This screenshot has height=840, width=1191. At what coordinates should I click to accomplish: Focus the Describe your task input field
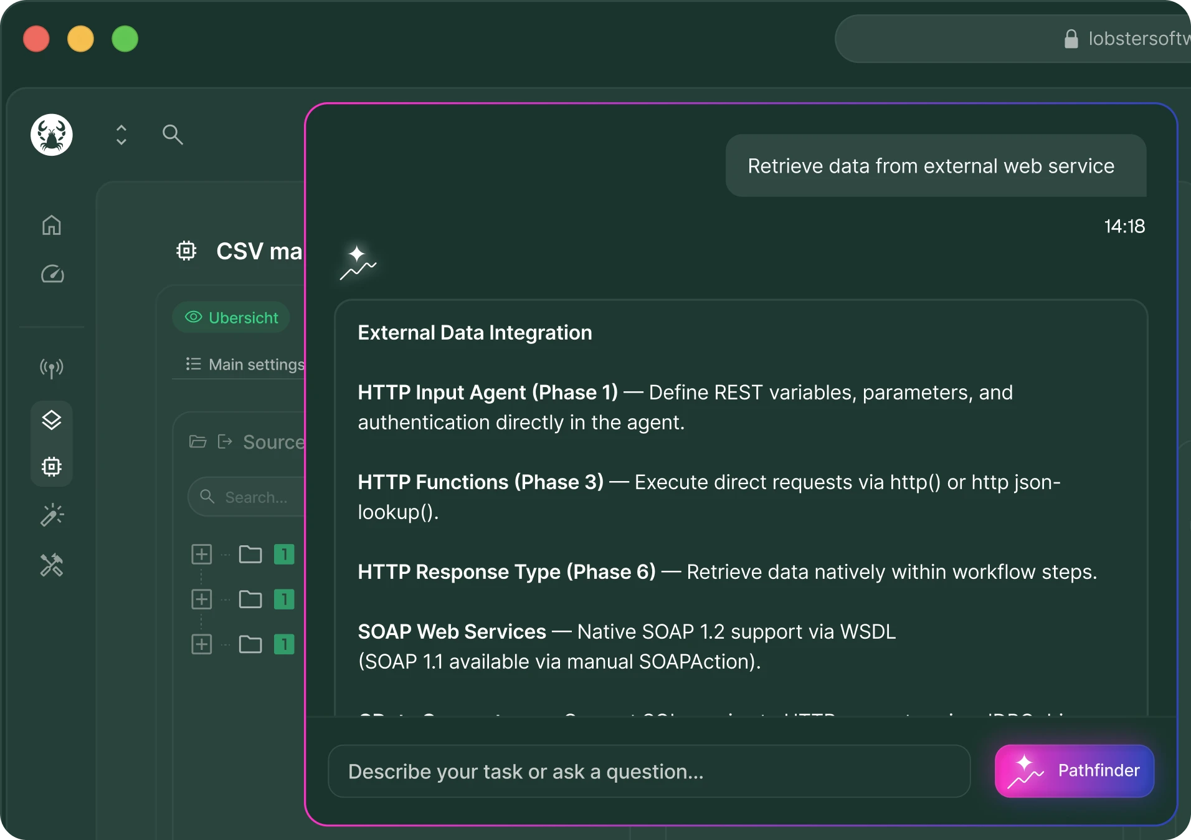click(x=649, y=771)
